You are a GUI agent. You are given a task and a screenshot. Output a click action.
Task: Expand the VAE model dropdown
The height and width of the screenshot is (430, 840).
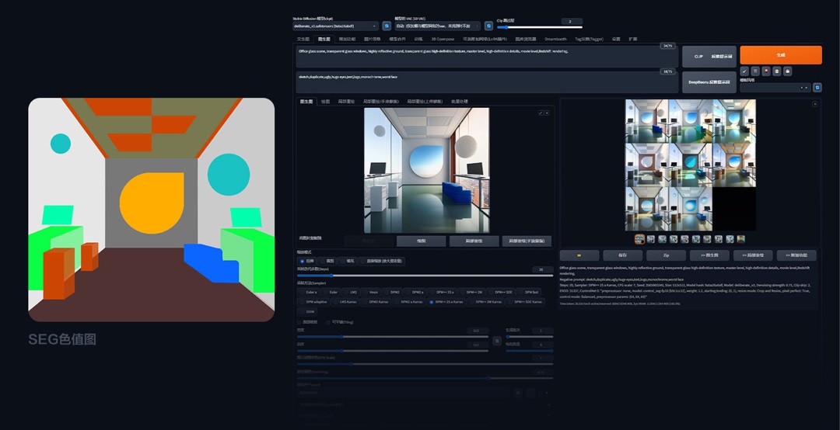tap(437, 26)
